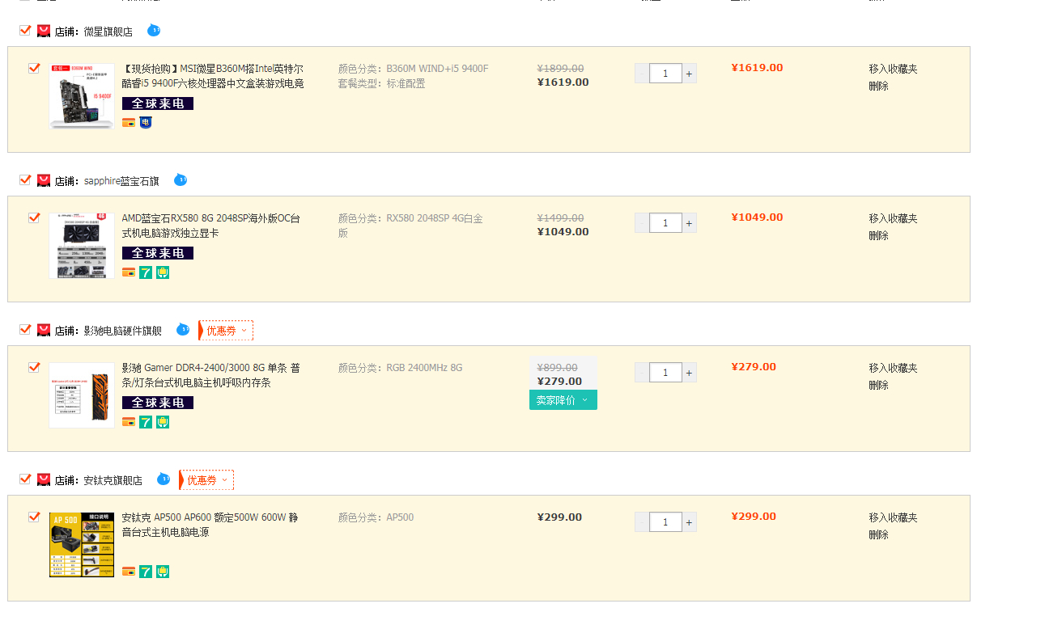The height and width of the screenshot is (629, 1045).
Task: Click the RX580 graphics card thumbnail
Action: (x=82, y=246)
